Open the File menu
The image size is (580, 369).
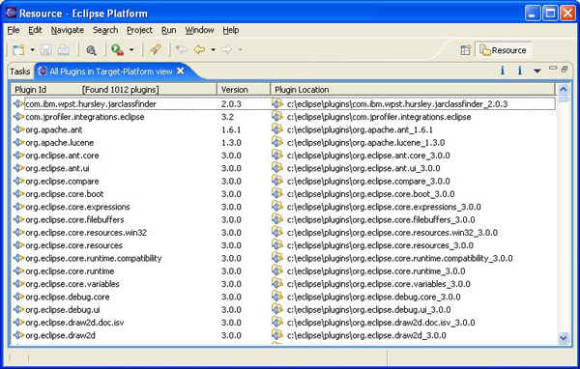tap(14, 30)
